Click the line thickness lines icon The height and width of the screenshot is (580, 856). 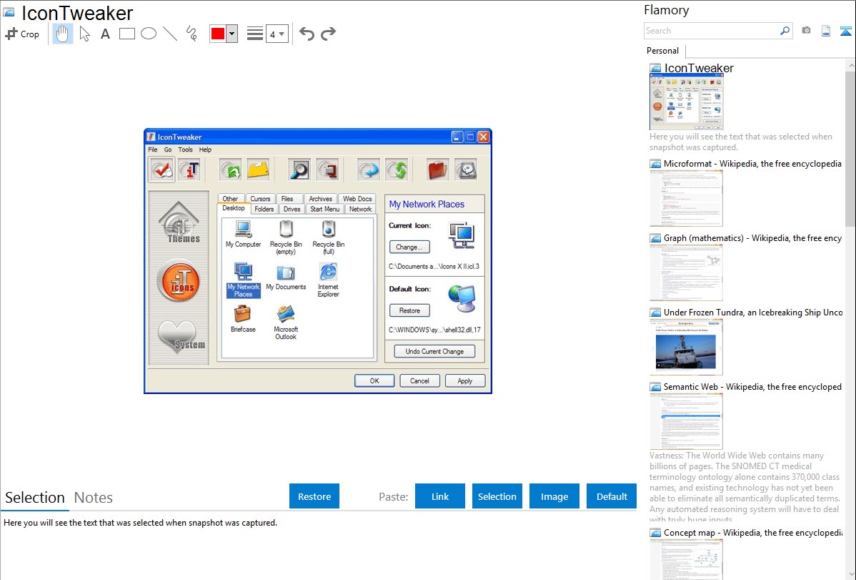tap(255, 34)
